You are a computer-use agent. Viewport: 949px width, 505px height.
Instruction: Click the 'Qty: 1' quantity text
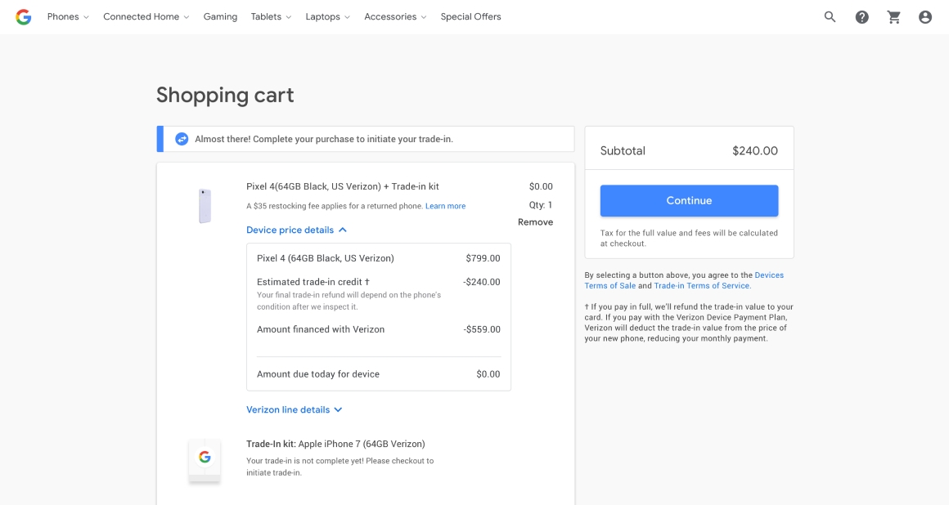tap(541, 205)
